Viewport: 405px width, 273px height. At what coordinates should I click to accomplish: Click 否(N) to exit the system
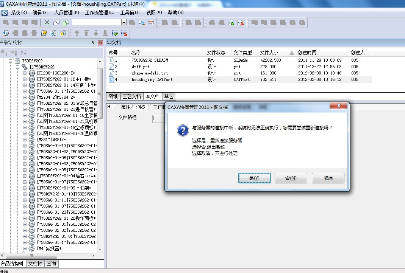pyautogui.click(x=291, y=178)
